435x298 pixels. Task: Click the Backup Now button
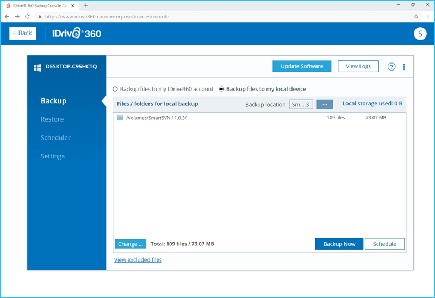(339, 244)
